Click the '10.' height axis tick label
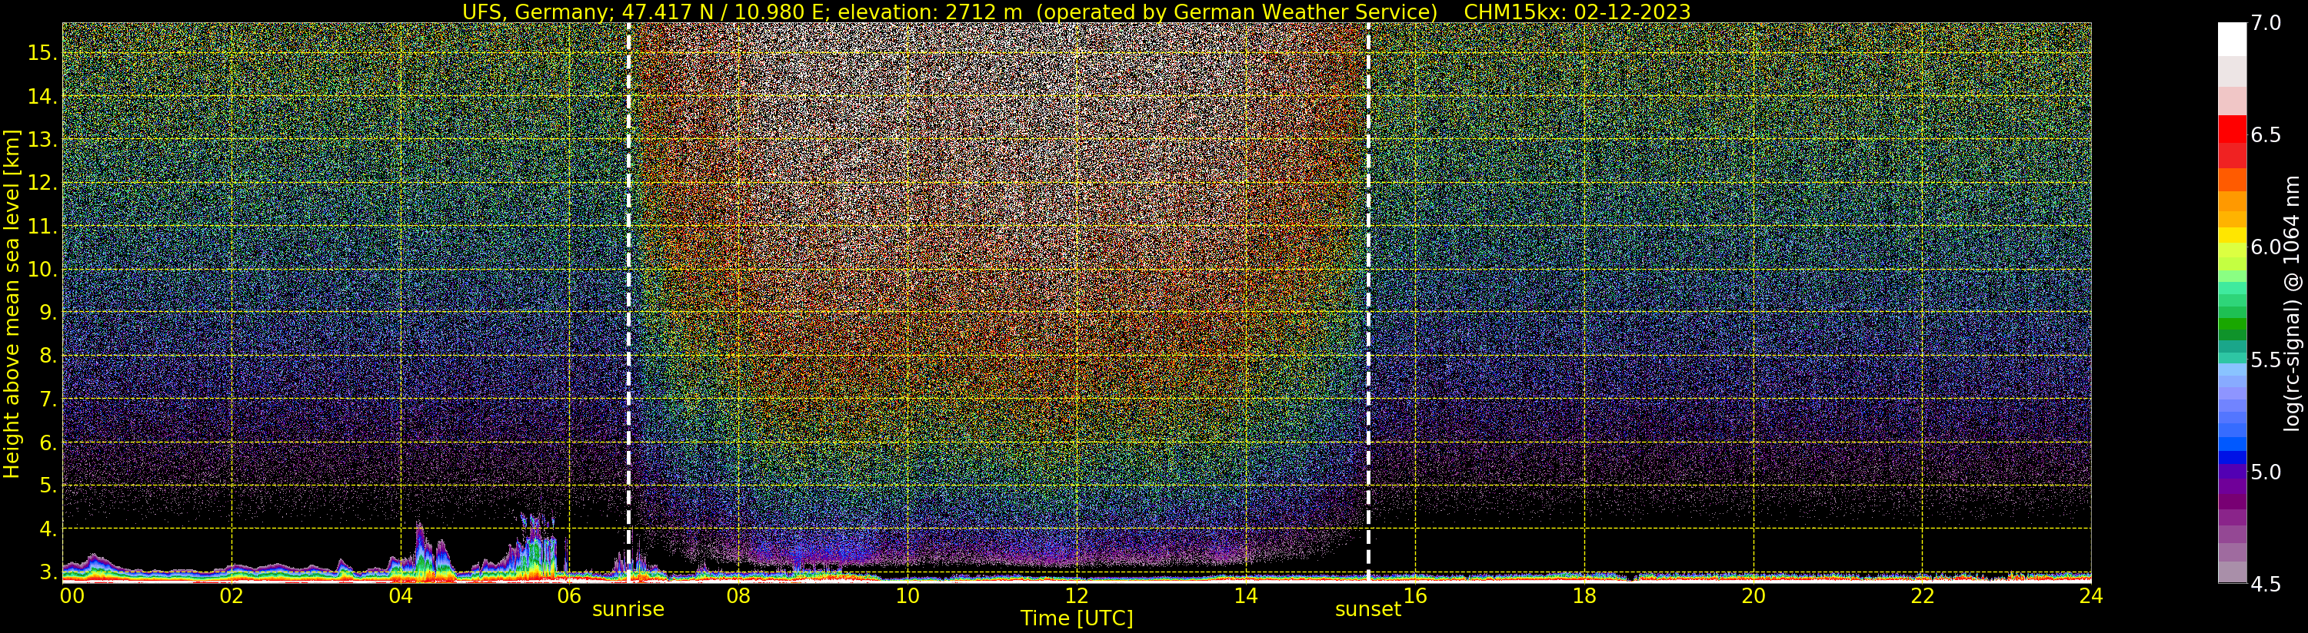 [43, 270]
